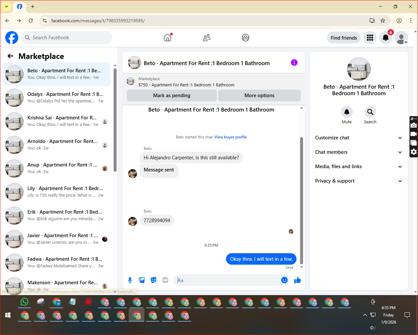418x335 pixels.
Task: Open browser profile icon in toolbar
Action: 399,21
